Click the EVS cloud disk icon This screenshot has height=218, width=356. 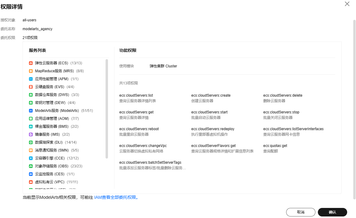31,87
